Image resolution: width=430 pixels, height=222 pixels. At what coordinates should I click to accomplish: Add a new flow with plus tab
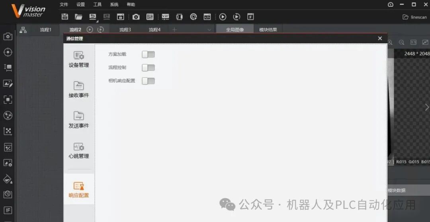(174, 29)
